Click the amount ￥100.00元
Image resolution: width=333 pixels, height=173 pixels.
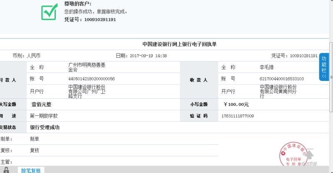click(236, 105)
